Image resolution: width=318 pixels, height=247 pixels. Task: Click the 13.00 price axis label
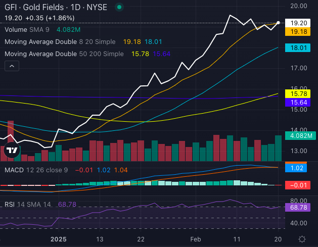coord(299,151)
